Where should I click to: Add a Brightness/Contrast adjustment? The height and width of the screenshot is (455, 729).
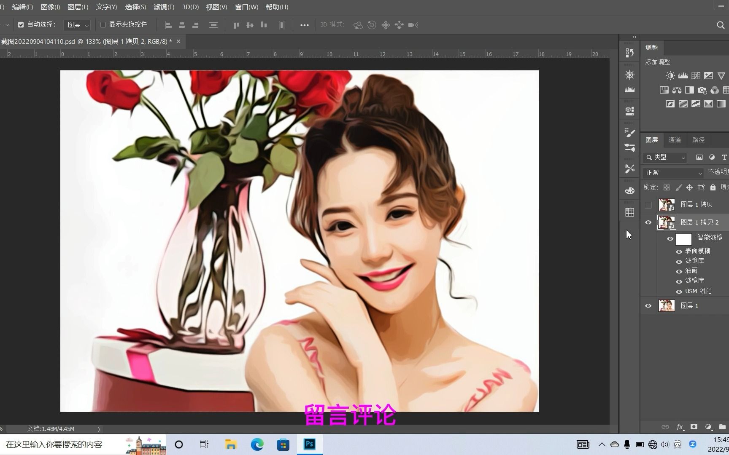click(670, 76)
